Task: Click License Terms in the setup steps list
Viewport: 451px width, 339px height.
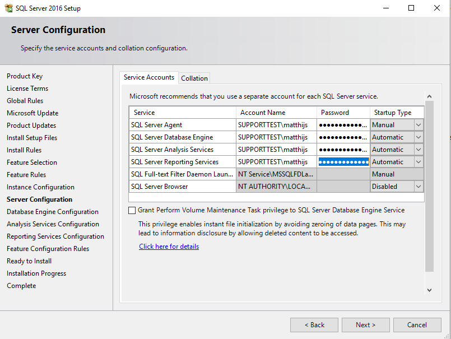Action: pos(27,89)
